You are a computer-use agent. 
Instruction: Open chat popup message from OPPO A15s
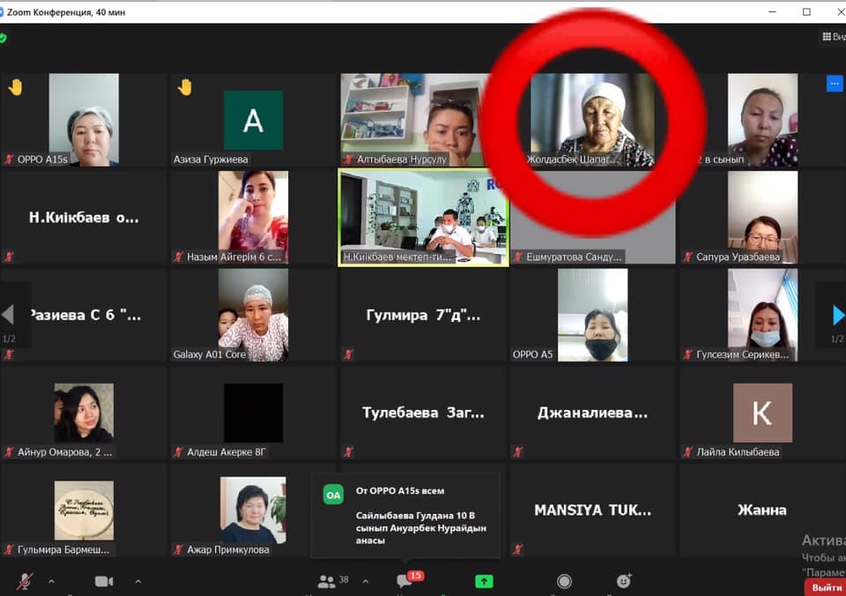405,516
